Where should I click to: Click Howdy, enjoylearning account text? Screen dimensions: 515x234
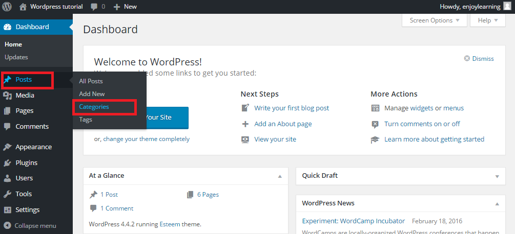coord(470,7)
